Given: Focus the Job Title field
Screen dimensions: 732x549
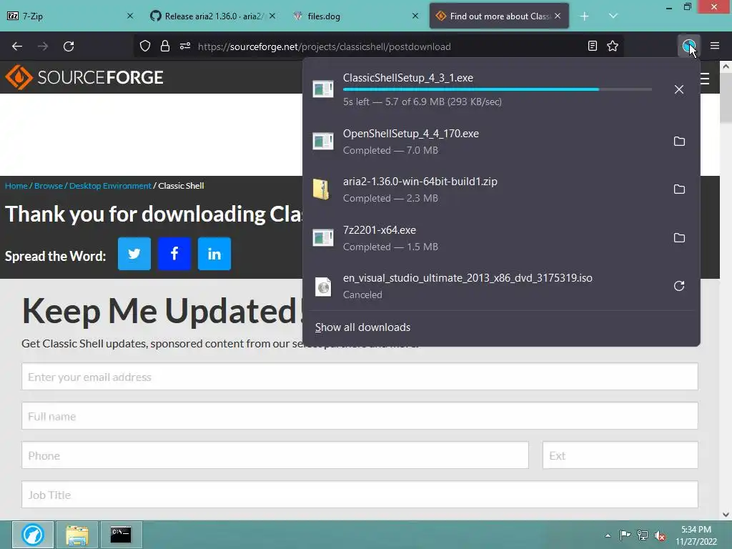Looking at the screenshot, I should coord(360,495).
